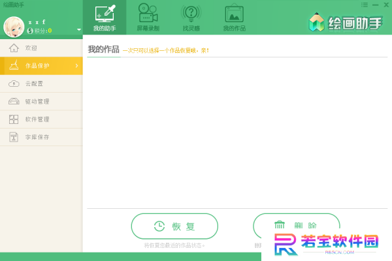392x261 pixels.
Task: Click the clock icon on 恢复 button
Action: point(159,226)
